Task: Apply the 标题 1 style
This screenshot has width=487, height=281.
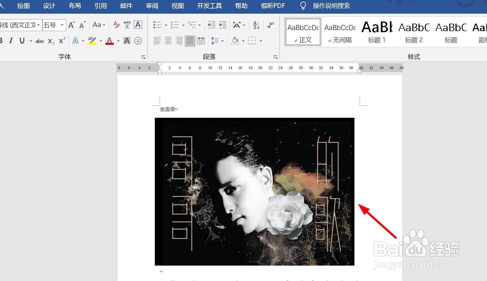Action: point(377,31)
